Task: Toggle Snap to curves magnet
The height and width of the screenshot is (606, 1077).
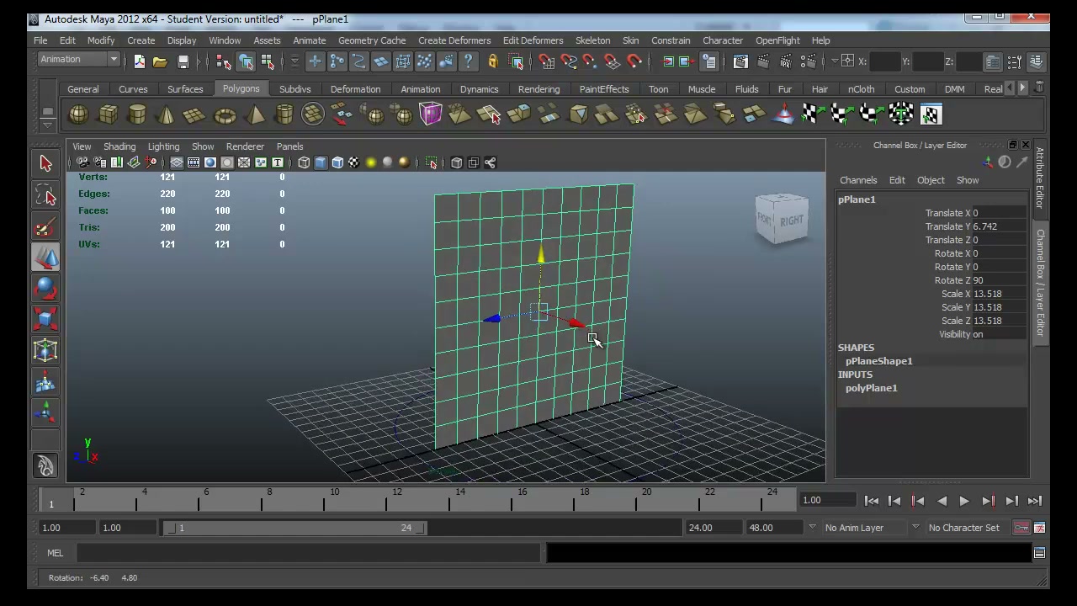Action: [x=569, y=61]
